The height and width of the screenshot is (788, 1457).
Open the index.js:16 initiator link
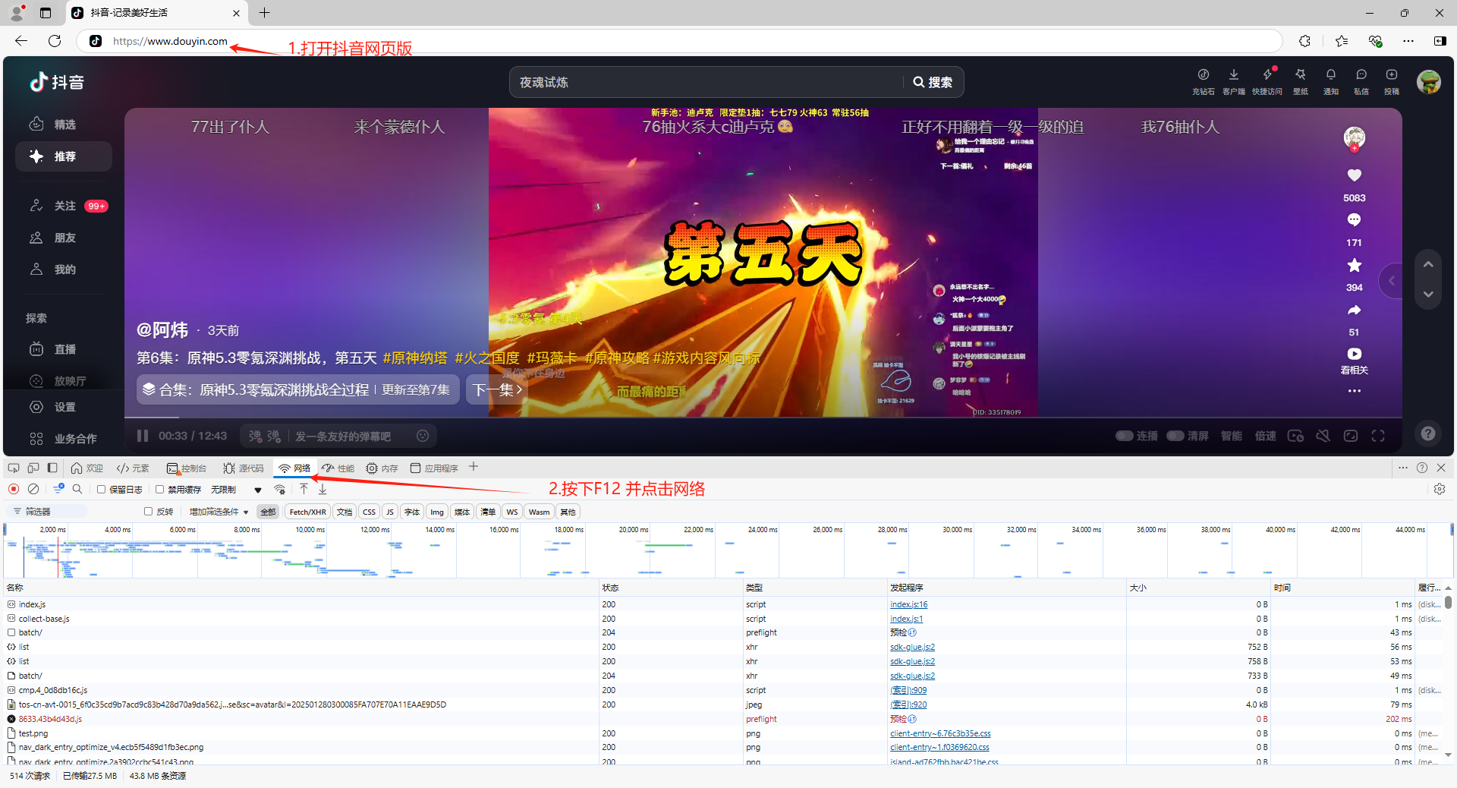[x=908, y=604]
